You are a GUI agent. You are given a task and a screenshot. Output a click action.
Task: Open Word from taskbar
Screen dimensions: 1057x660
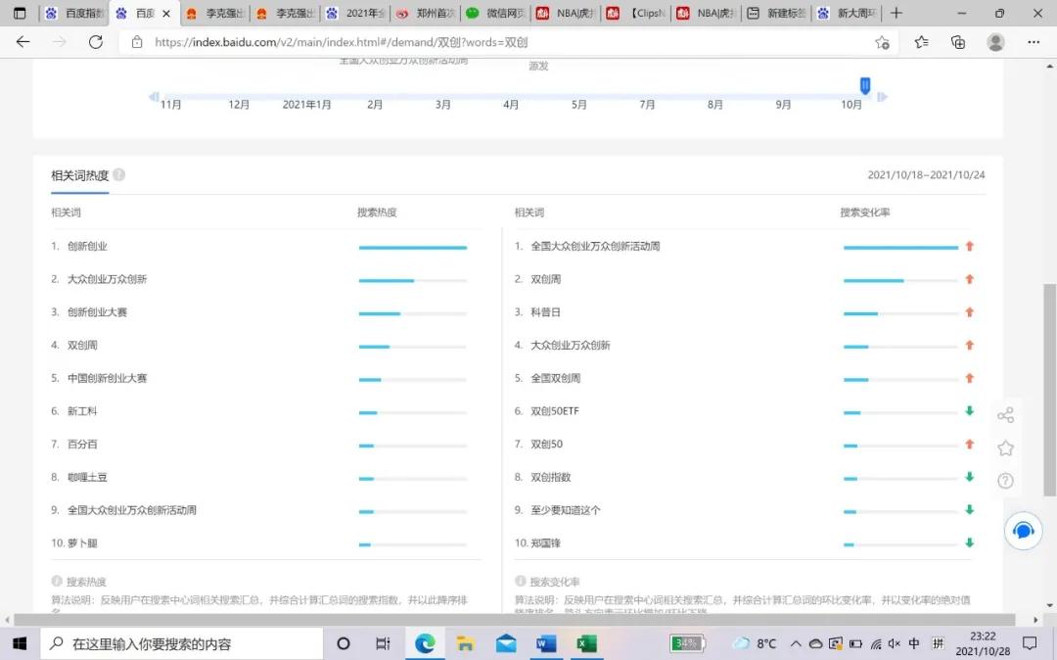click(x=546, y=643)
